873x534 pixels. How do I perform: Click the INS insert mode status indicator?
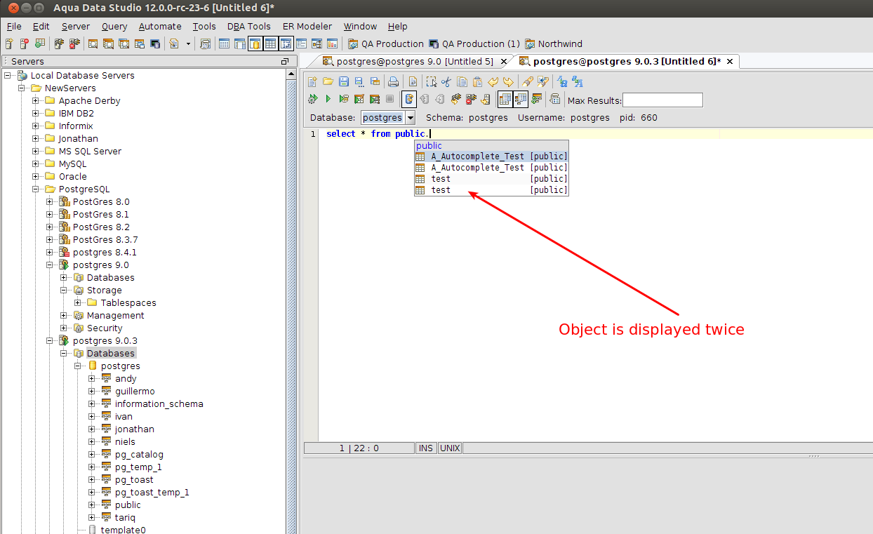(426, 448)
